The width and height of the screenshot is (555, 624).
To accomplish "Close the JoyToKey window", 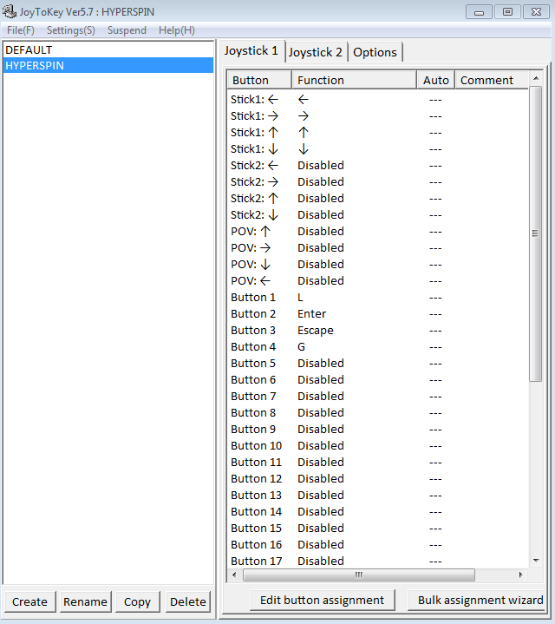I will pyautogui.click(x=536, y=12).
